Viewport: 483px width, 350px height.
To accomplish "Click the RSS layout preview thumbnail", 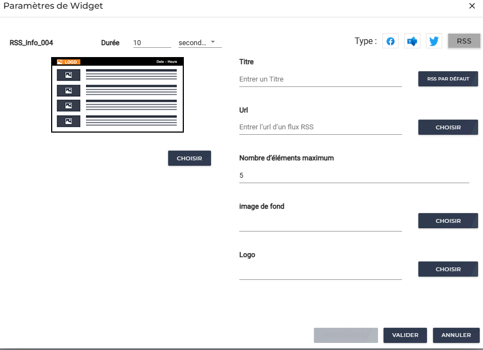I will [117, 95].
